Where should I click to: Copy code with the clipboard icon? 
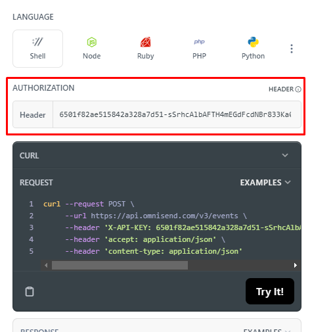[x=30, y=291]
